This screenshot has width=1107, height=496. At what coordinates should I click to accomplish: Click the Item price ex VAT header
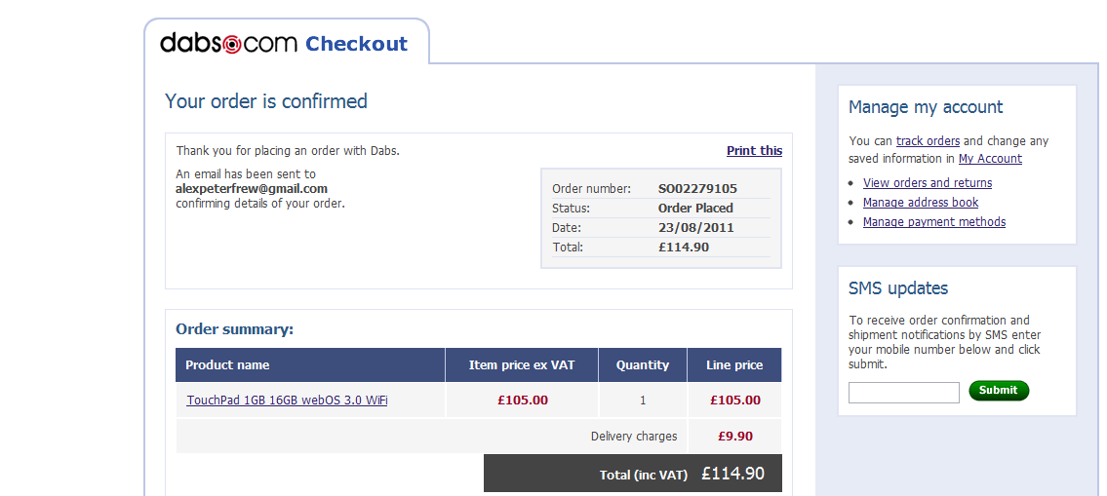pos(522,365)
